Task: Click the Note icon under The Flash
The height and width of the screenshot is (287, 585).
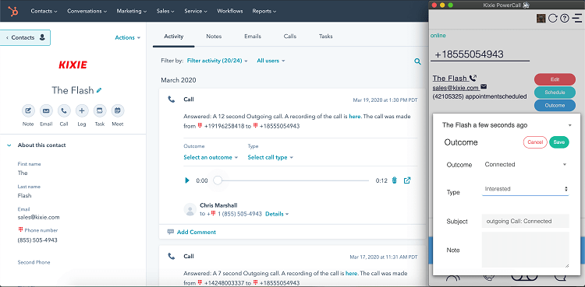Action: (28, 110)
